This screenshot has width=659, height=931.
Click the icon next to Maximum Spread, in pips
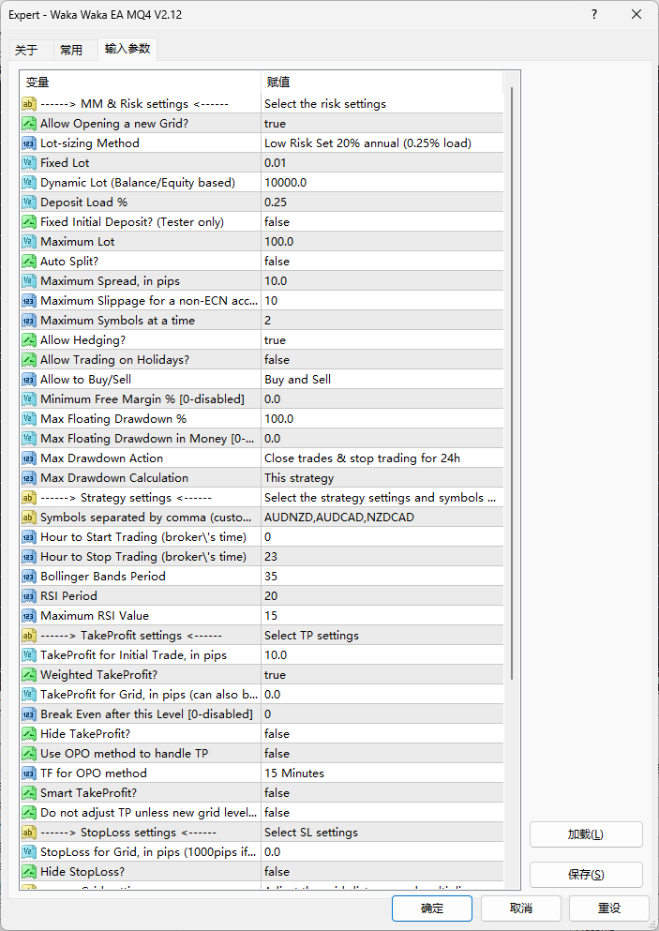coord(29,281)
